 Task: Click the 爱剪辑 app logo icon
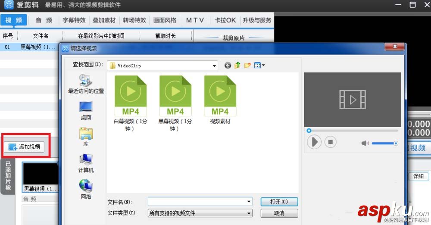9,5
